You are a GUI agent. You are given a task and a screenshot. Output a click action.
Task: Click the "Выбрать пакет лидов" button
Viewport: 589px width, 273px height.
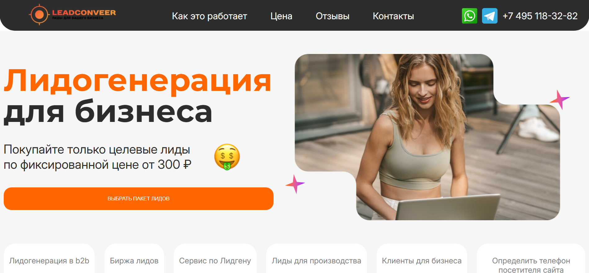point(139,199)
